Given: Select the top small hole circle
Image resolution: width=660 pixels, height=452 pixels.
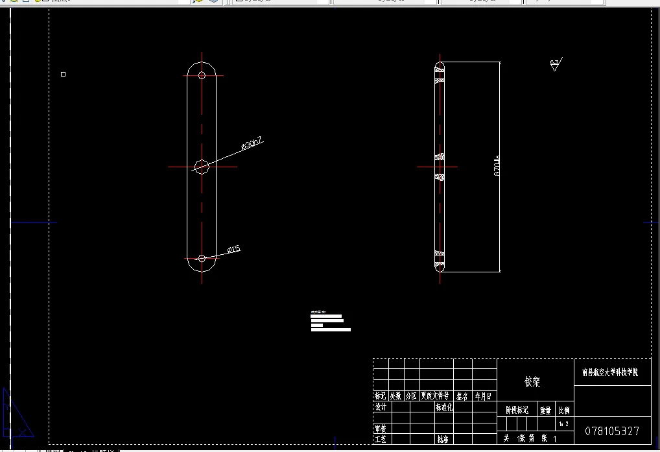Looking at the screenshot, I should [202, 75].
